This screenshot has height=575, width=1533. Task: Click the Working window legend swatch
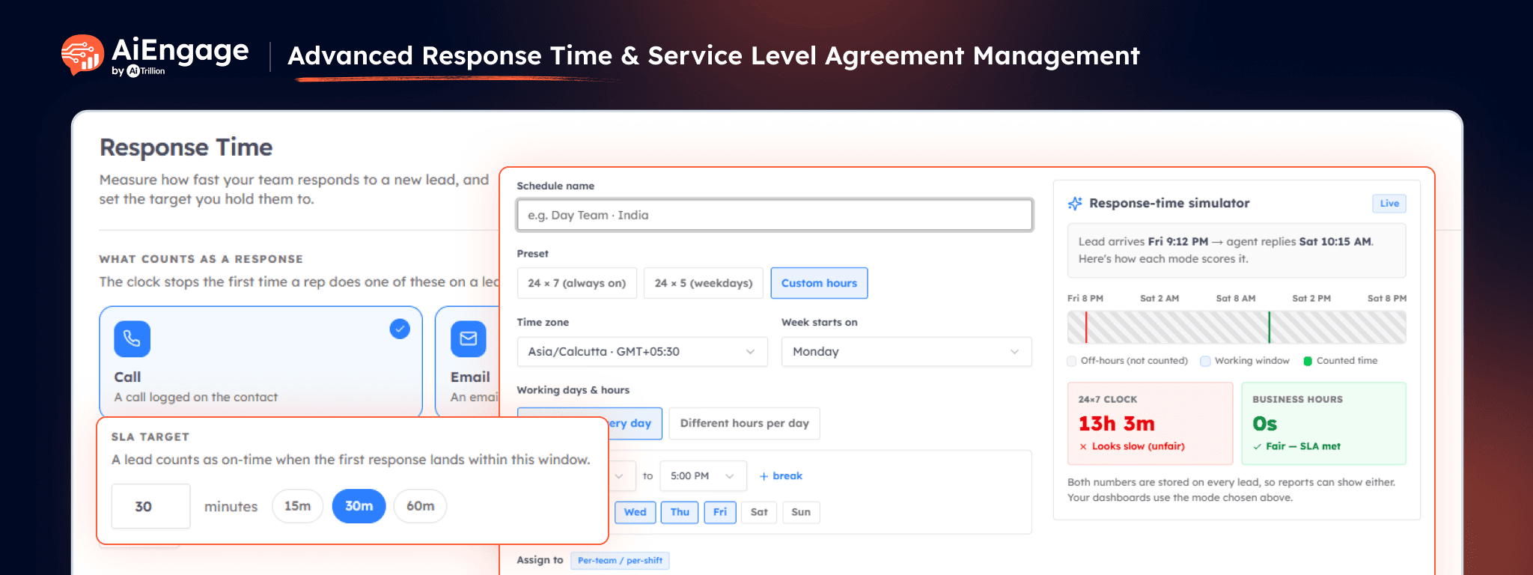(1205, 361)
